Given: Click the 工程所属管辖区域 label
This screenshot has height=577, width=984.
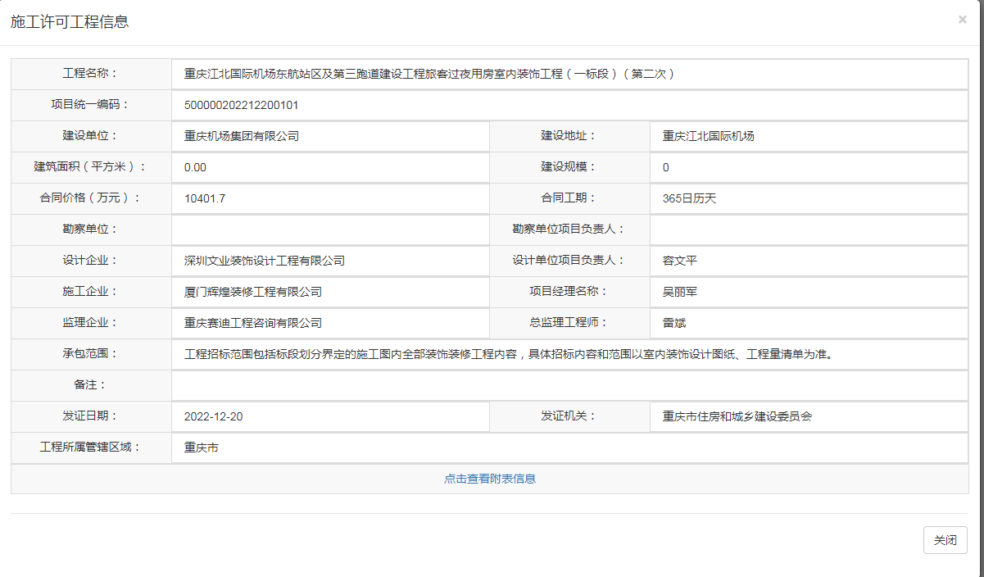Looking at the screenshot, I should (91, 447).
